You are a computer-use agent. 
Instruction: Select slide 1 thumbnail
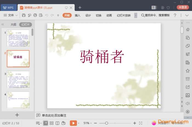18,38
